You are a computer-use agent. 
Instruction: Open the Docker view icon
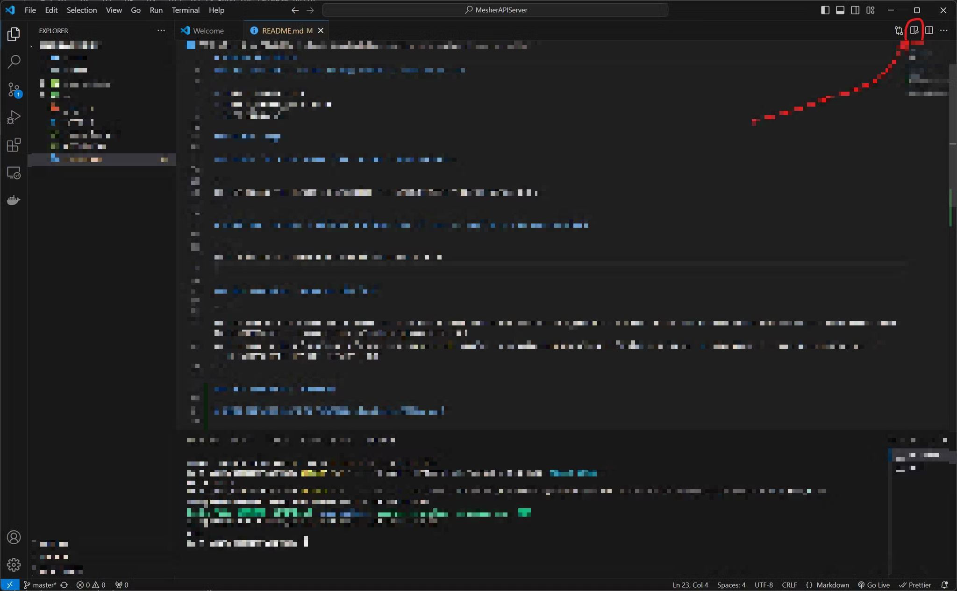tap(14, 201)
